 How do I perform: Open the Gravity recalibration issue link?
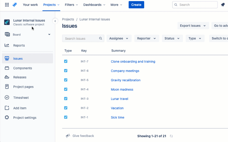pos(125,80)
